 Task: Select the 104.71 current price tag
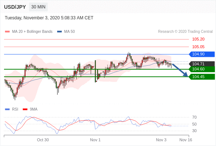[202, 64]
